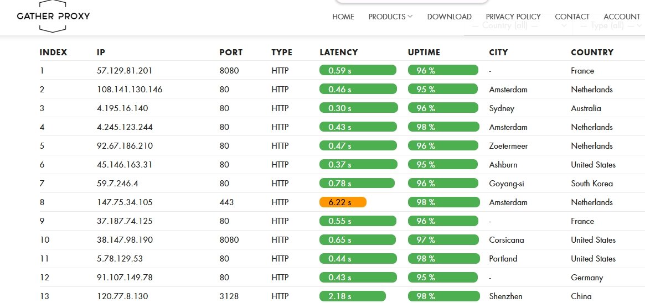Click the 0.59 s latency bar

click(x=358, y=70)
